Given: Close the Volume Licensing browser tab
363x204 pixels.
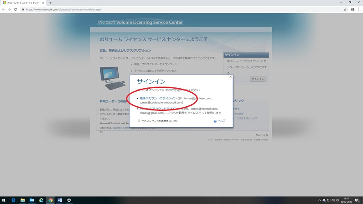Looking at the screenshot, I should click(43, 3).
